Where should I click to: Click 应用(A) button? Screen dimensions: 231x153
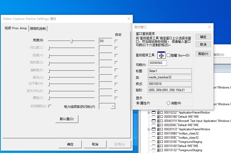tap(119, 144)
